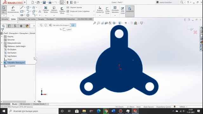
Task: Open dropdown under Akıllı ölçümlendirme
Action: tap(13, 15)
